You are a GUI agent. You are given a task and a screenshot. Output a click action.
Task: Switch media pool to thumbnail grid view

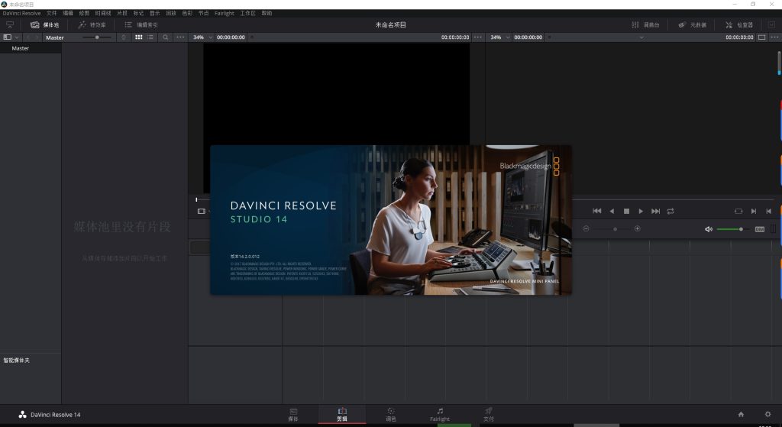pos(139,37)
